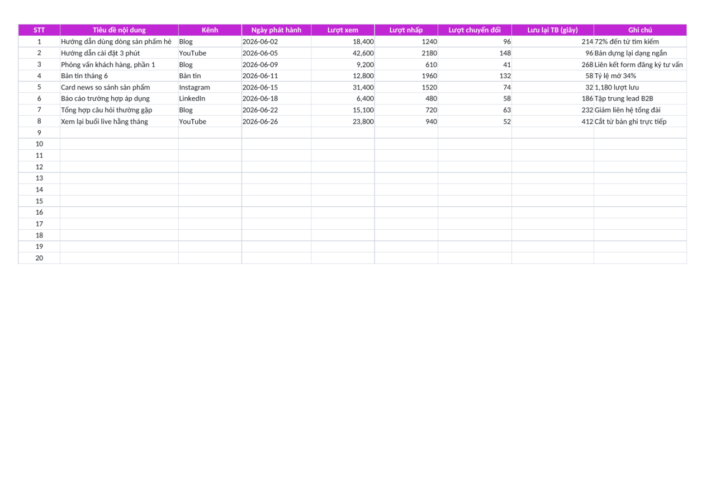Select the Ghi chú header cell
Screen dimensions: 711x503
pos(640,30)
